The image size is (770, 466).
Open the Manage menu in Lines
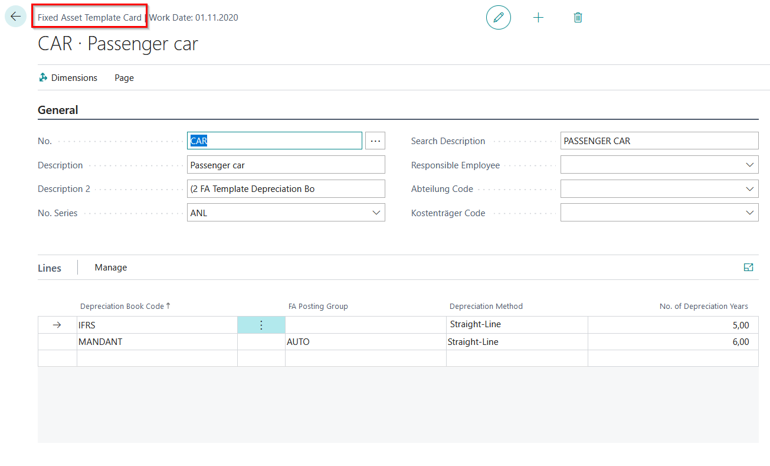pyautogui.click(x=111, y=268)
